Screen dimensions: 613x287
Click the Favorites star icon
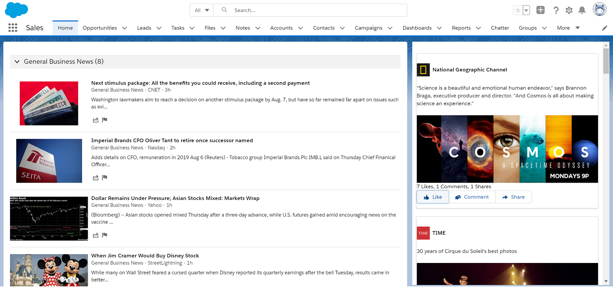[518, 10]
